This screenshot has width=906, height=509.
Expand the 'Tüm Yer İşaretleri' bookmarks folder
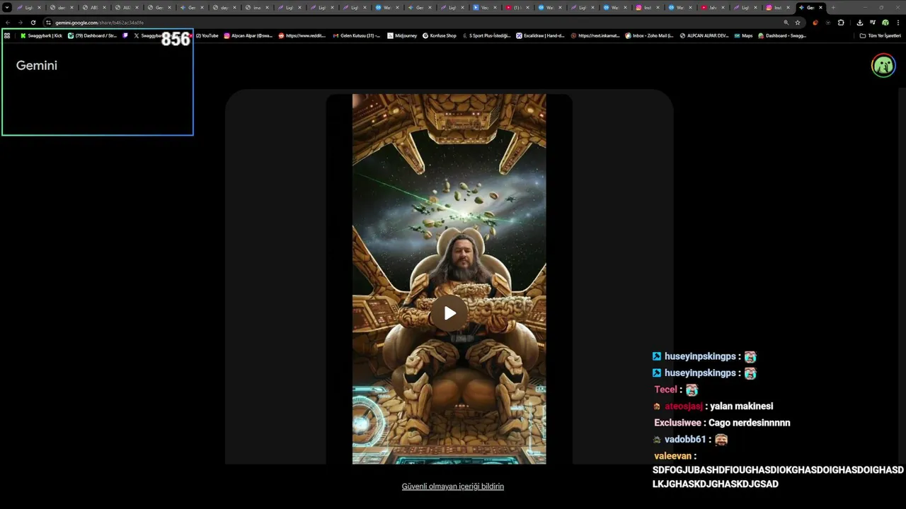pos(880,35)
